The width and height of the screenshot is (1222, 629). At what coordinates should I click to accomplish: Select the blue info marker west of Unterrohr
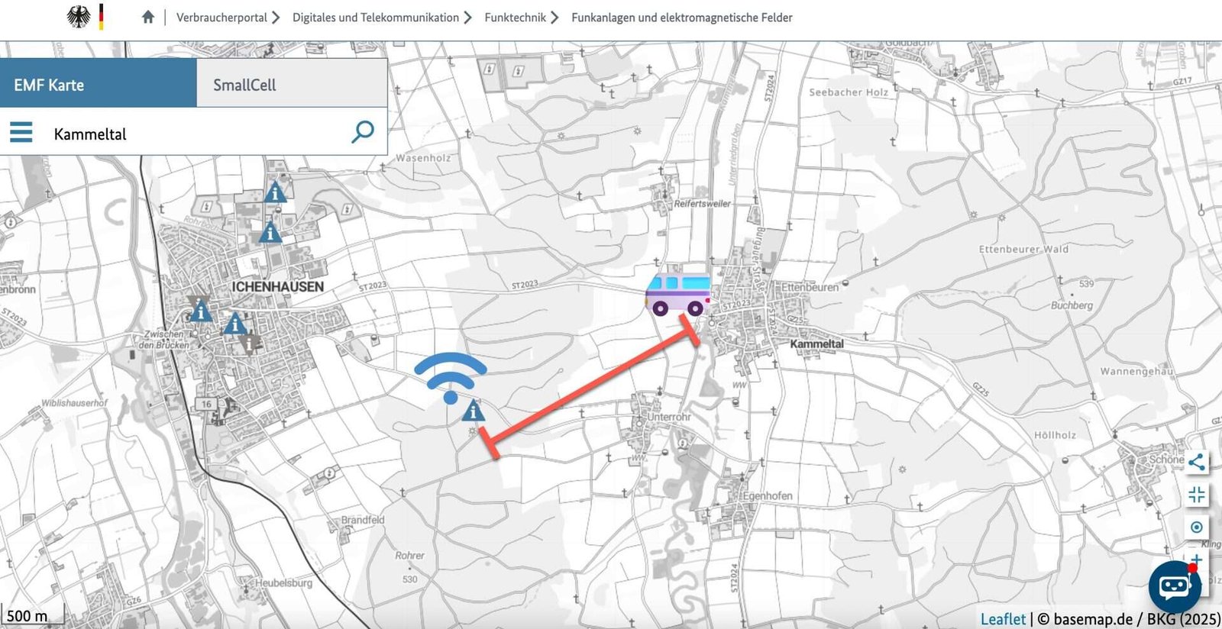pyautogui.click(x=473, y=411)
